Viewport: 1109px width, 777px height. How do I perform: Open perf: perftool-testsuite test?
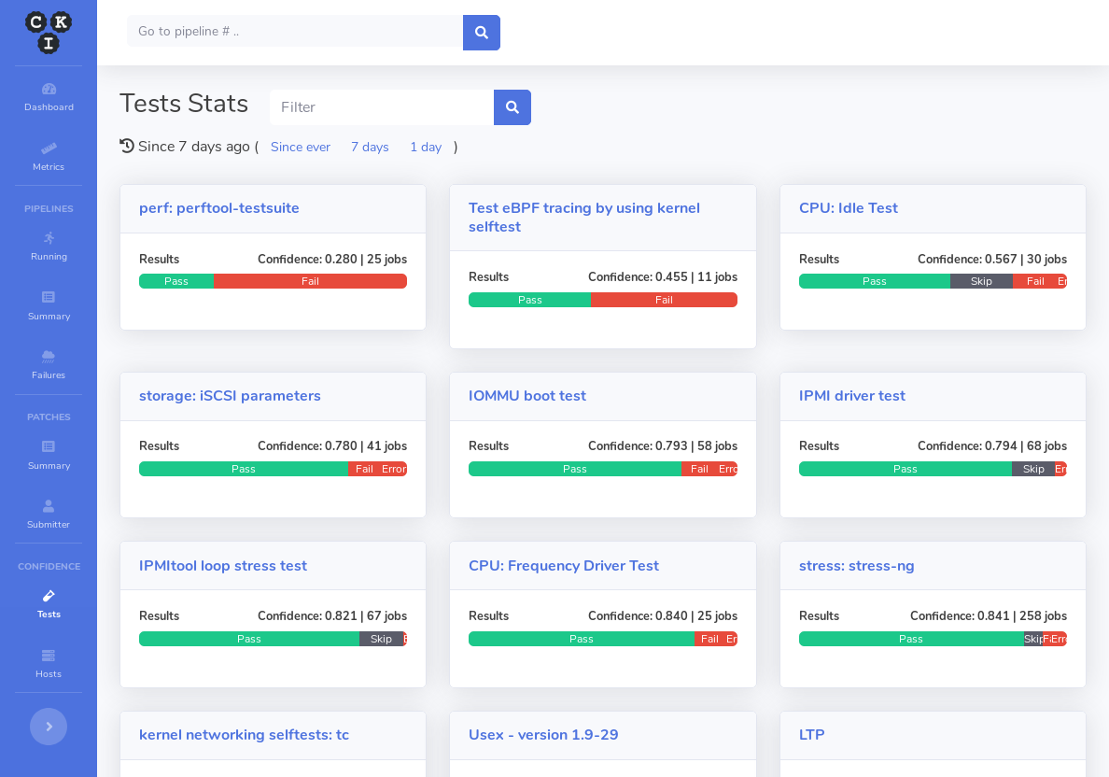(219, 208)
